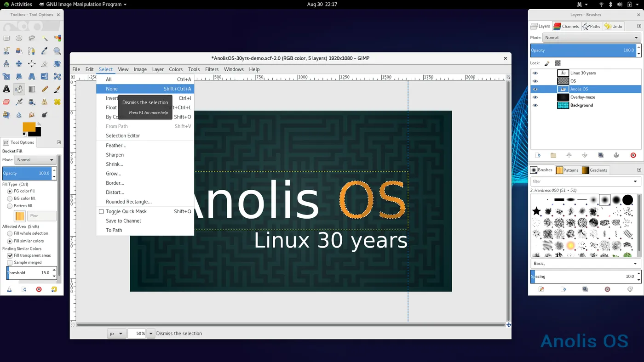Select the Color Picker eyedropper tool
This screenshot has width=644, height=362.
coord(45,51)
